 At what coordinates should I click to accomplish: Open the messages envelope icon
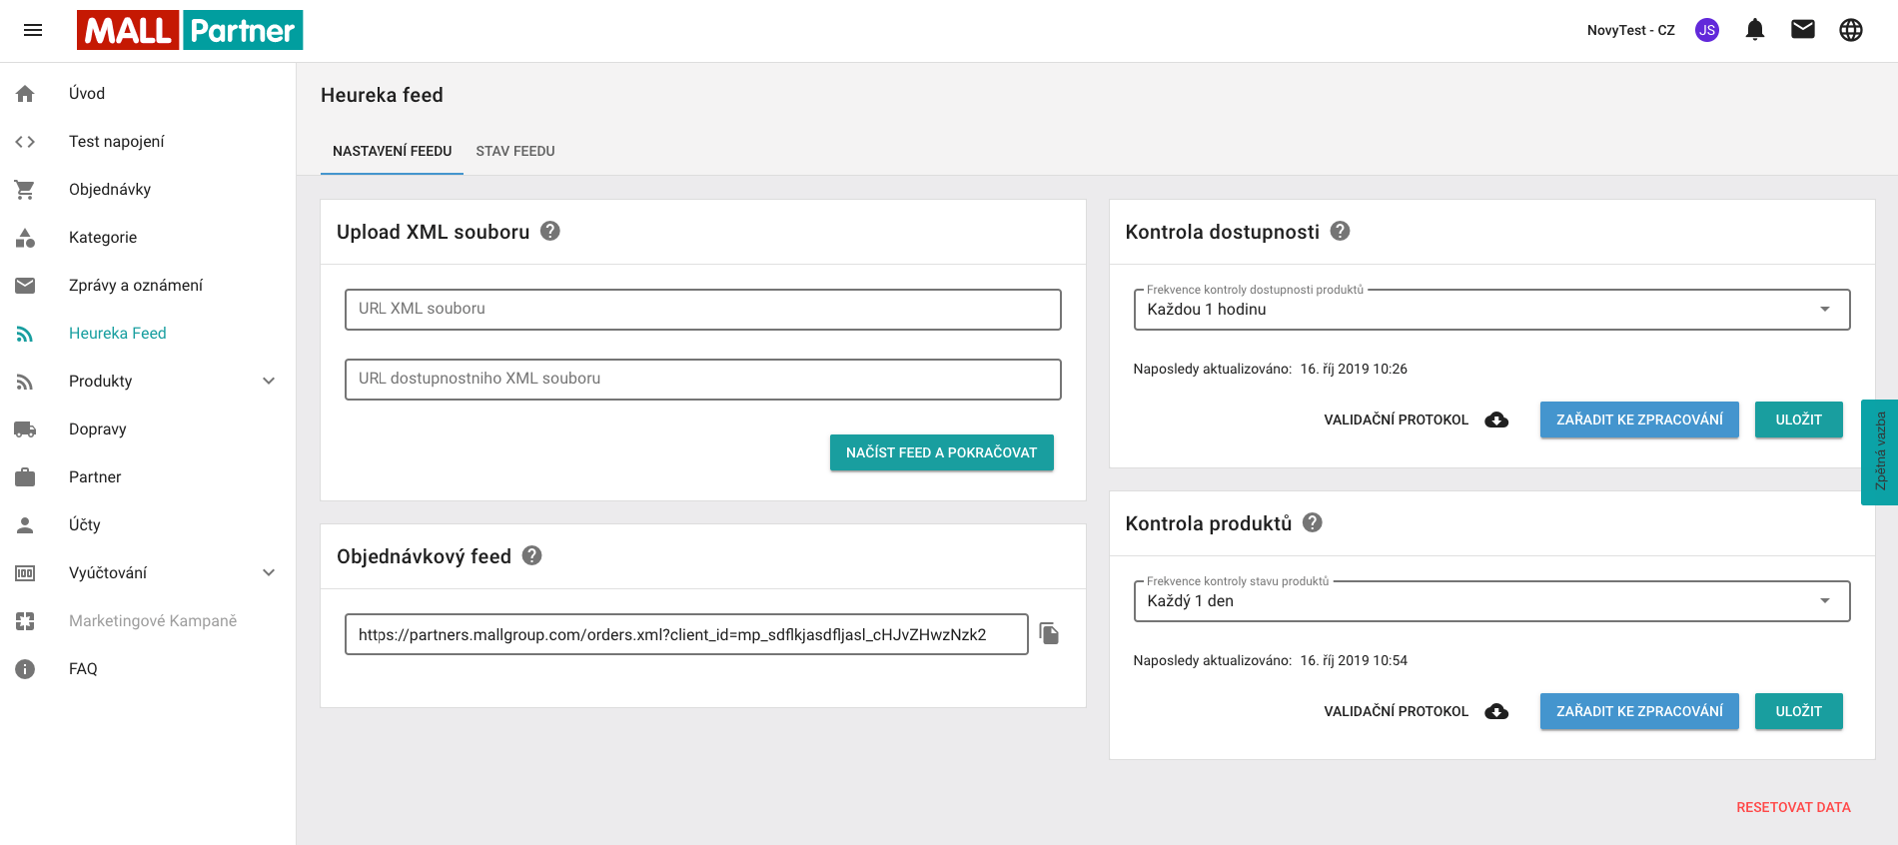click(1803, 30)
